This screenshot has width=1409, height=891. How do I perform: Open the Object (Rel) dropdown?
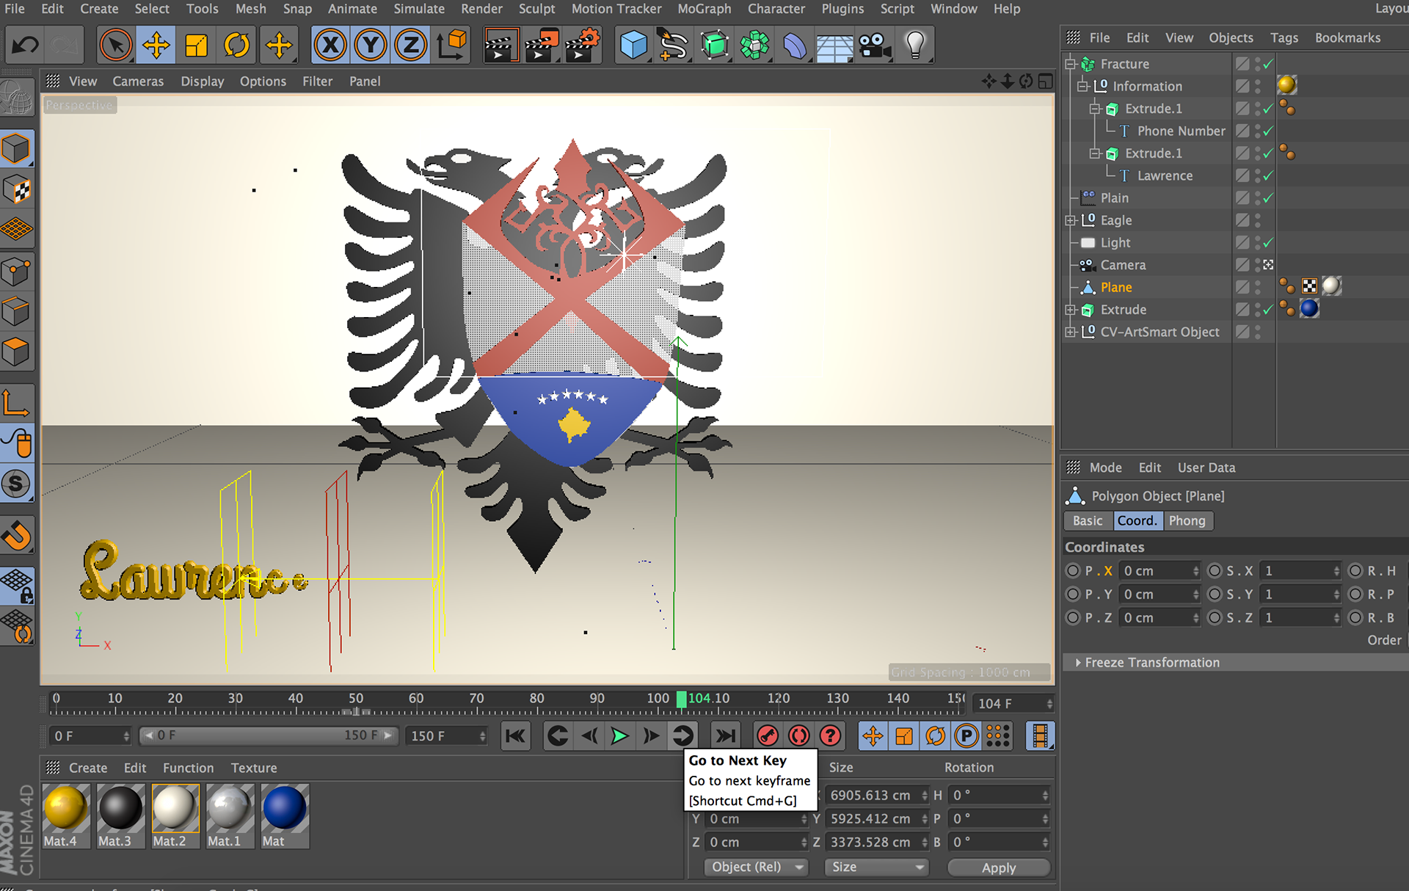756,867
